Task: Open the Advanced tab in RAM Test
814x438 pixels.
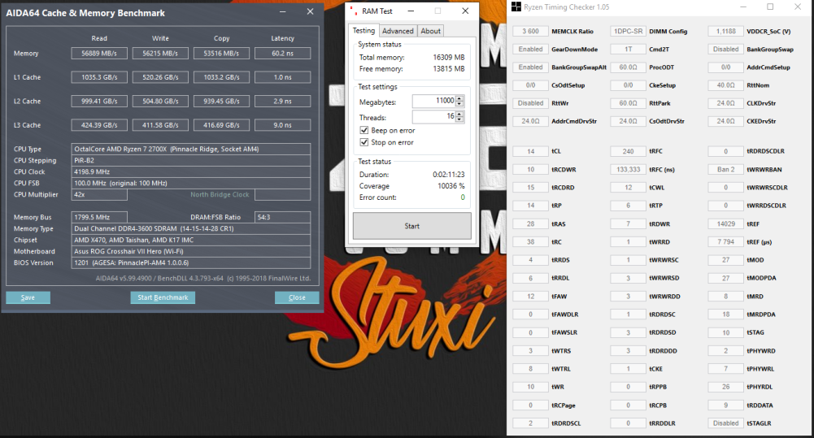Action: pos(398,31)
